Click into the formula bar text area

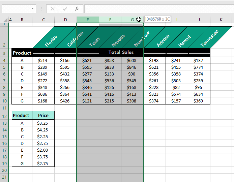point(158,9)
